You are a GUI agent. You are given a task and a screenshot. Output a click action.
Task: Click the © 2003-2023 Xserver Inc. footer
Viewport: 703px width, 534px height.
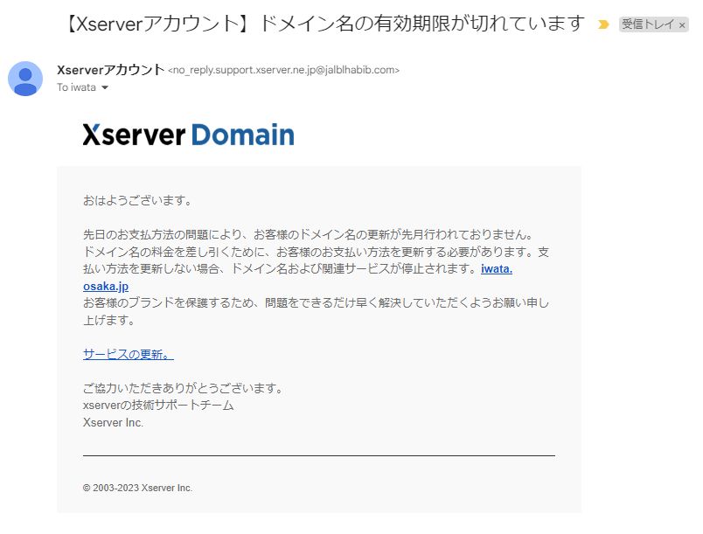pyautogui.click(x=137, y=488)
